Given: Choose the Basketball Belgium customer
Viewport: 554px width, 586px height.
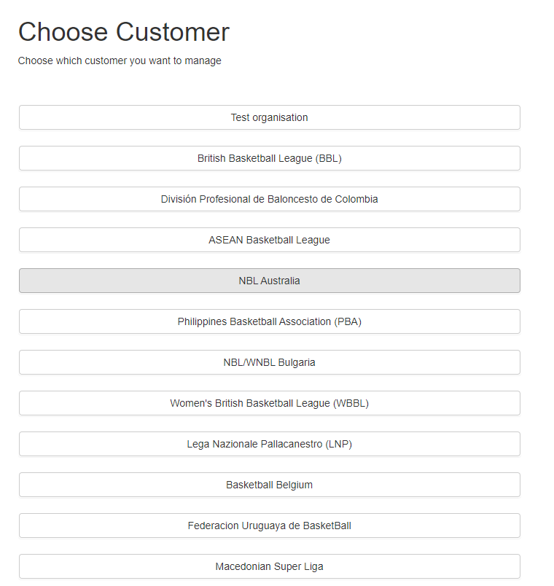Looking at the screenshot, I should pyautogui.click(x=269, y=485).
